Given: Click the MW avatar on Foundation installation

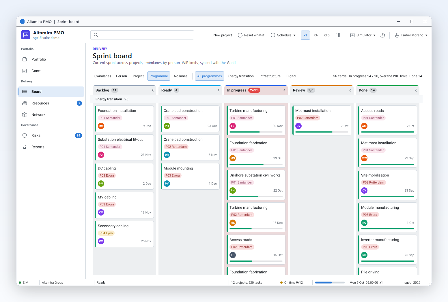Looking at the screenshot, I should tap(101, 126).
